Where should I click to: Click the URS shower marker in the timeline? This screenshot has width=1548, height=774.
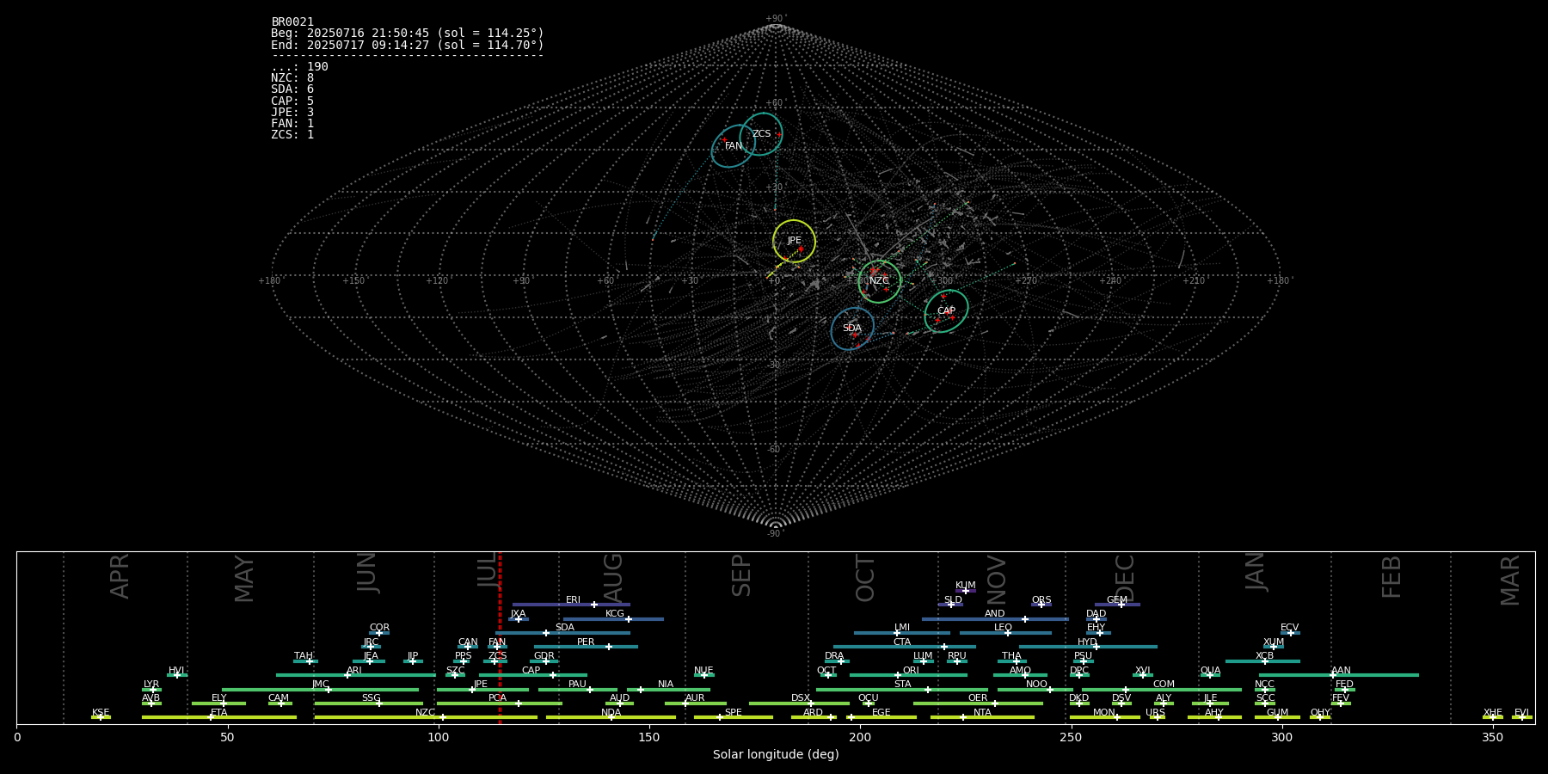[1156, 717]
